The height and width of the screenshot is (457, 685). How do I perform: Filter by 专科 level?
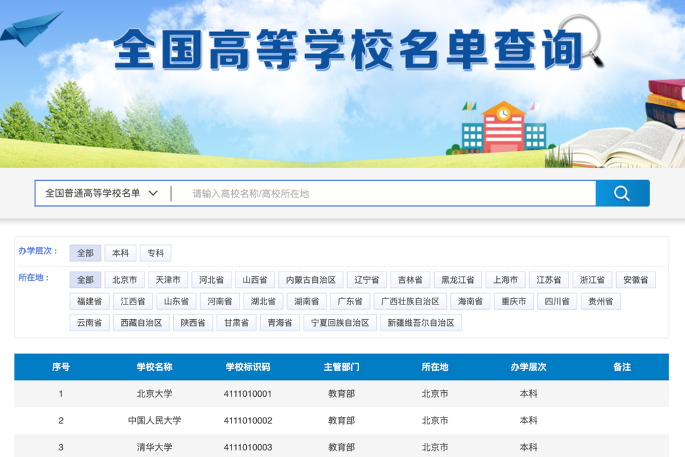coord(155,253)
